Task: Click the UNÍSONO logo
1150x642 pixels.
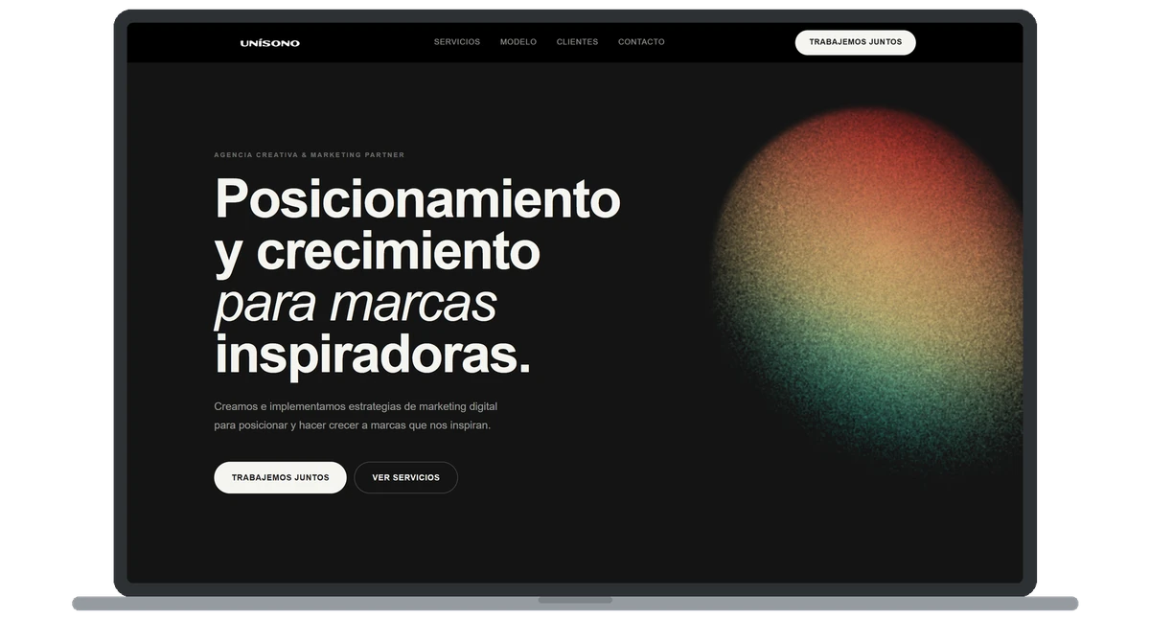Action: point(269,43)
